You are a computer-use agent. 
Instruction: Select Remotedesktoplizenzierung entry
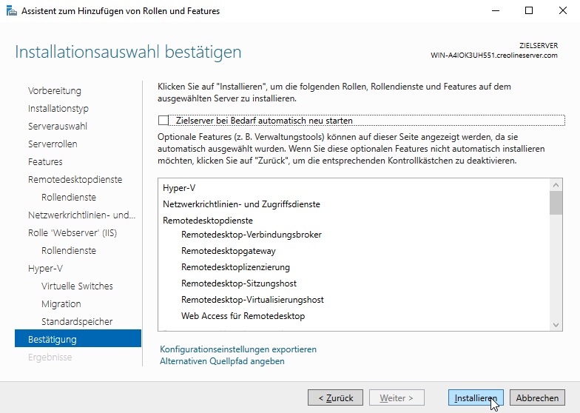235,266
